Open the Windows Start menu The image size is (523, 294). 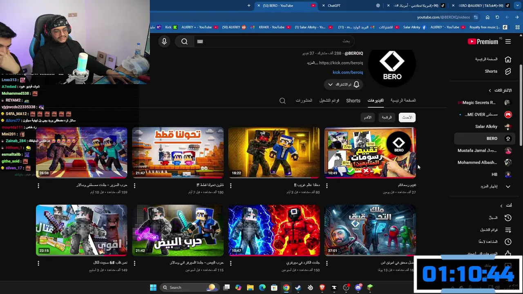[153, 287]
